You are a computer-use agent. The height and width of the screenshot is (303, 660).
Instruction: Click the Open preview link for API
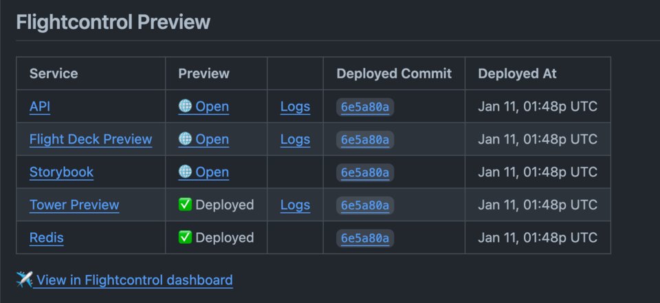(x=203, y=106)
